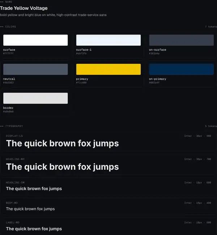Select the DISPLAY-LG sample sentence
The height and width of the screenshot is (235, 217).
pos(63,144)
